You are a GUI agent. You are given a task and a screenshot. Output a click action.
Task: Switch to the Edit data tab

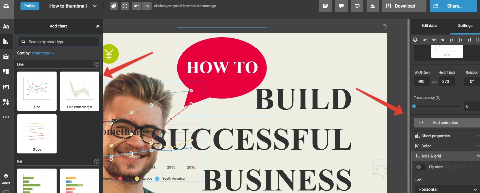[429, 26]
